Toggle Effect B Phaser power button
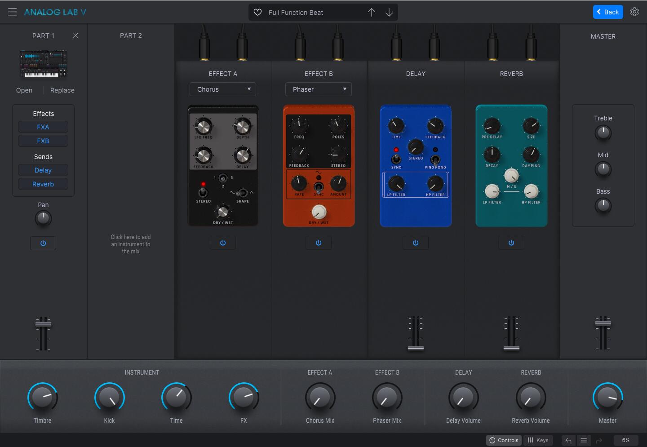Viewport: 647px width, 447px height. [x=319, y=243]
